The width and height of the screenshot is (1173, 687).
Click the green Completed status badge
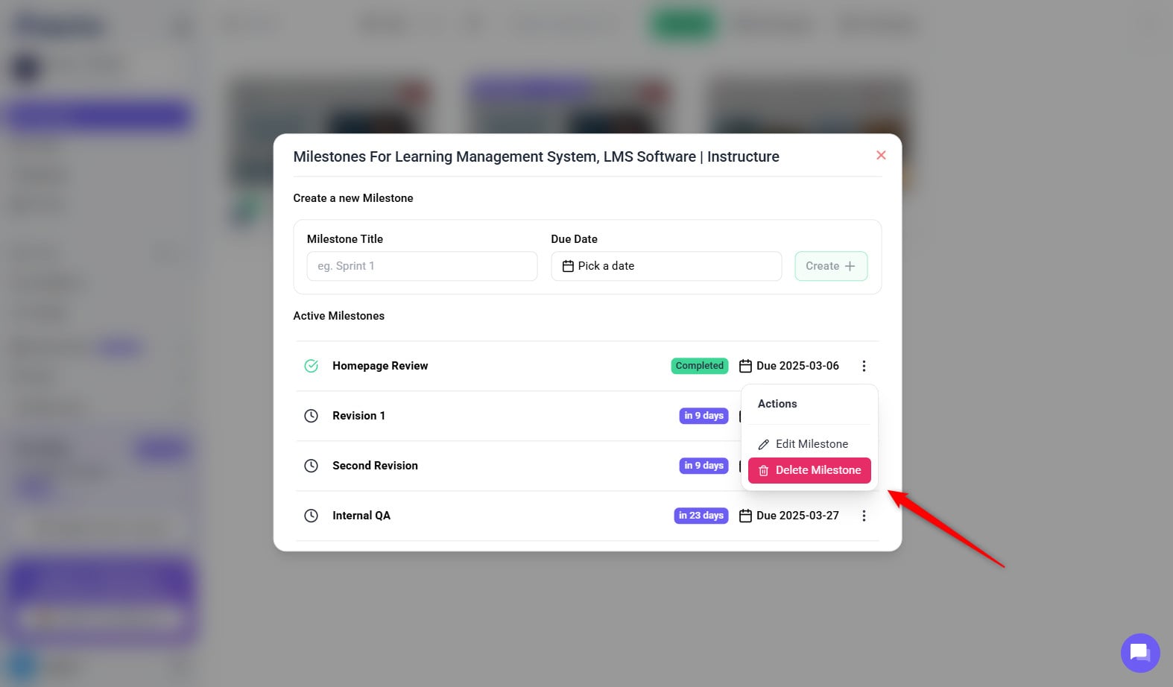pyautogui.click(x=699, y=366)
